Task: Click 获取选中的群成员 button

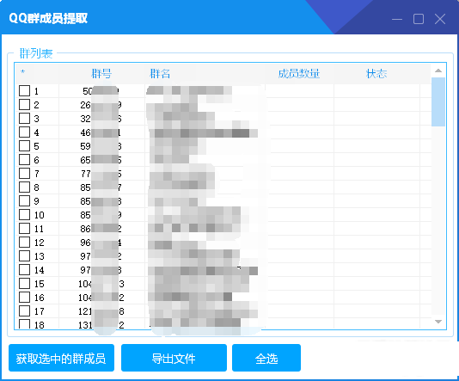Action: click(x=61, y=358)
